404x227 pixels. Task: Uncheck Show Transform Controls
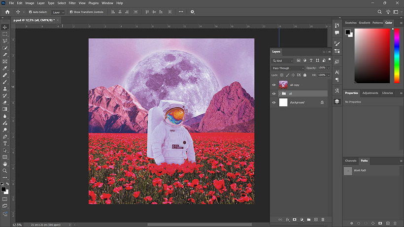point(71,12)
